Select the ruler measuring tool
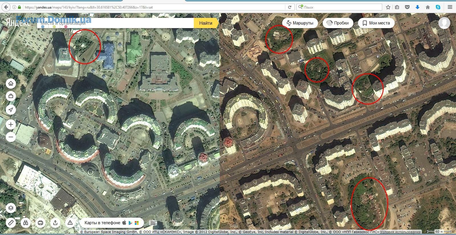The height and width of the screenshot is (235, 456). point(11,222)
